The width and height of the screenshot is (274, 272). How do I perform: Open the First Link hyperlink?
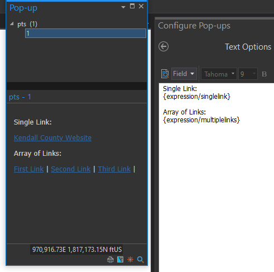tap(28, 169)
